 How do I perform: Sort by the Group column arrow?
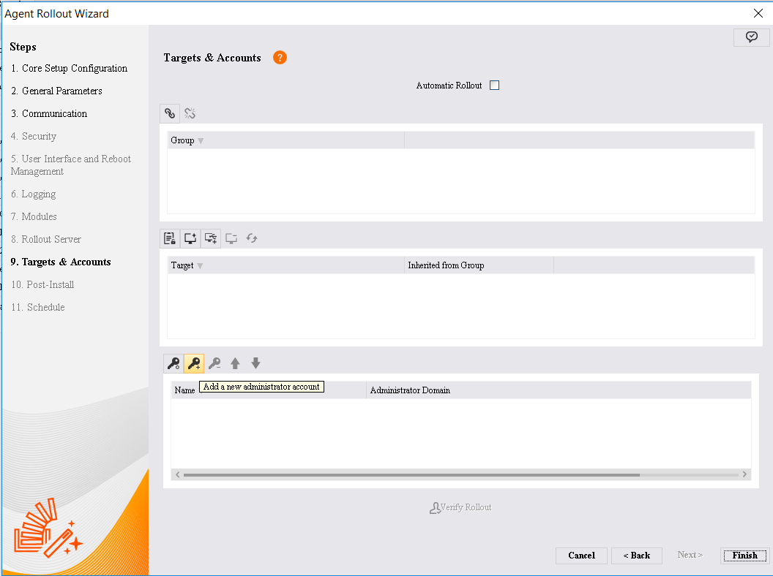click(x=201, y=141)
